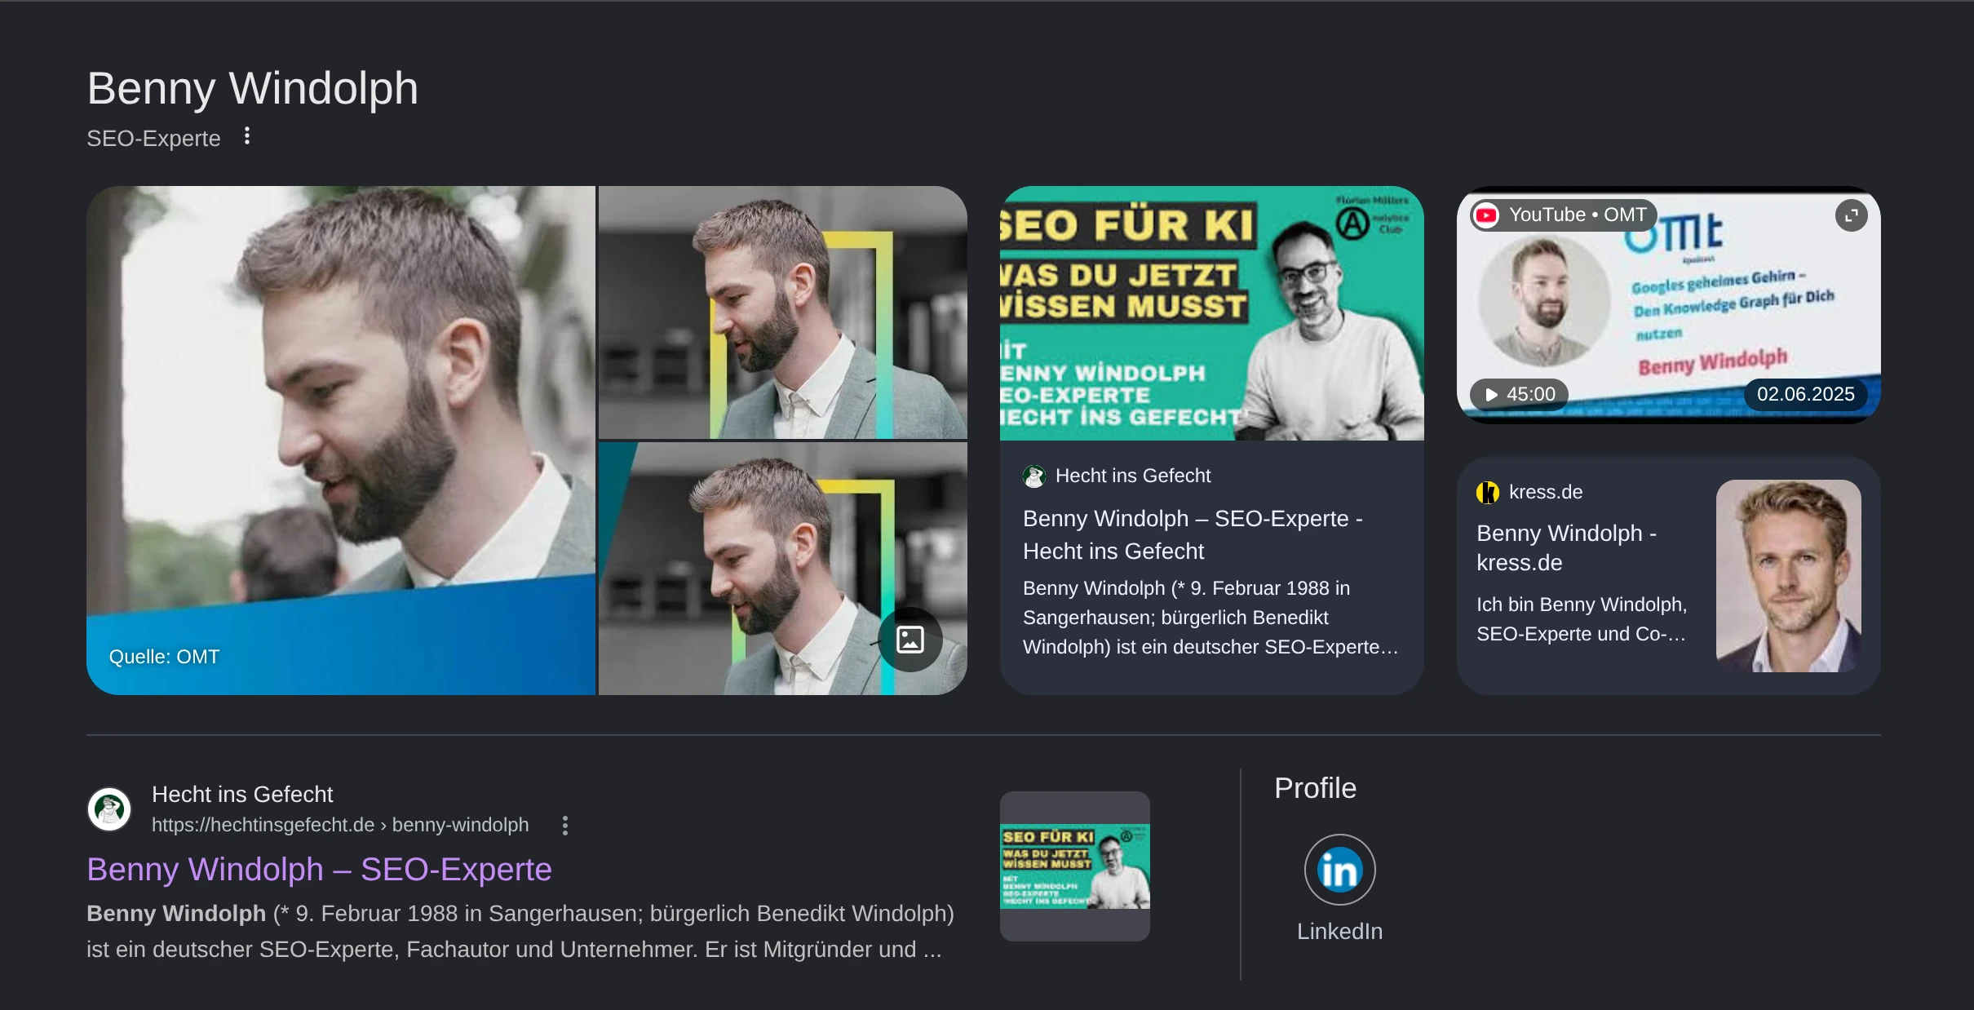Open the image gallery icon on bottom photo

(910, 640)
